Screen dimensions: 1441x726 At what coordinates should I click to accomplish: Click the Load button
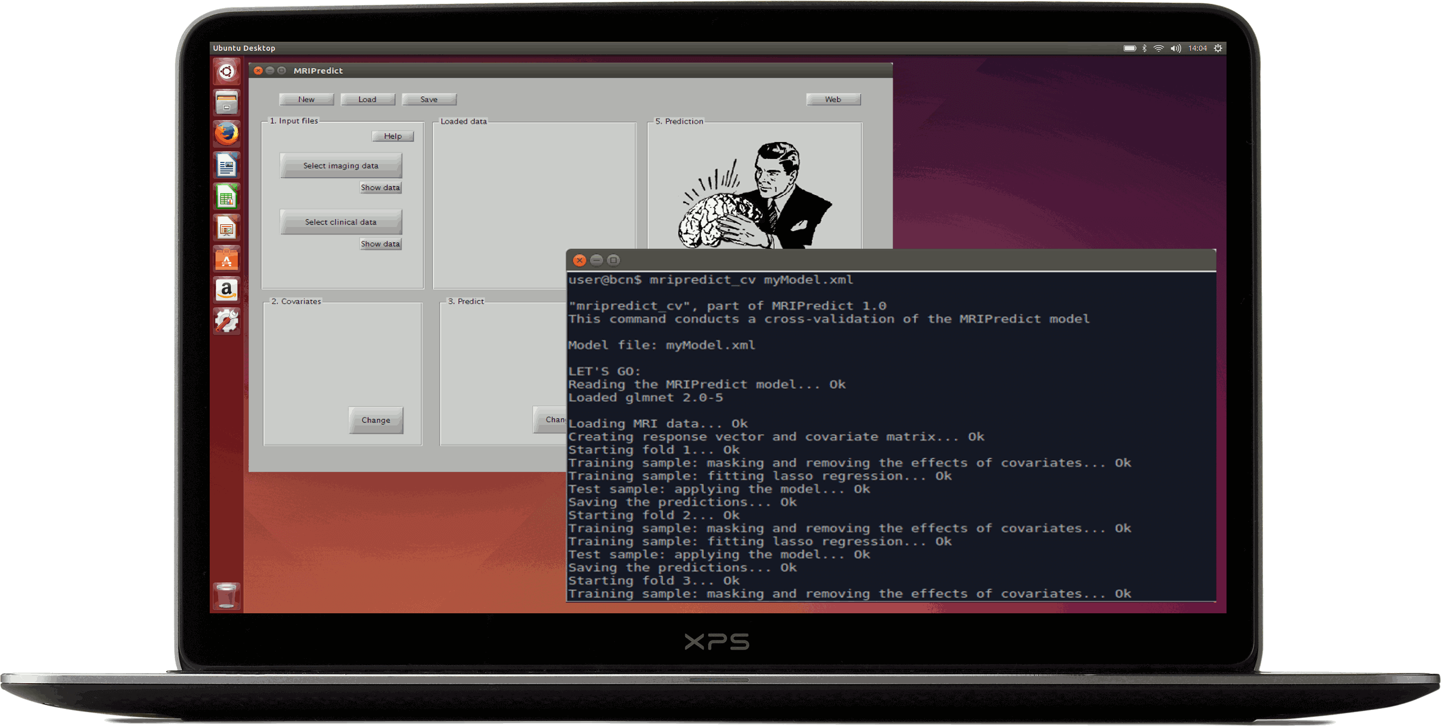coord(368,99)
